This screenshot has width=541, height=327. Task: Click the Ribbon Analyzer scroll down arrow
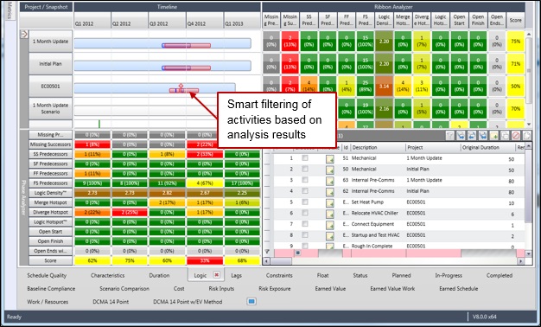(x=529, y=124)
